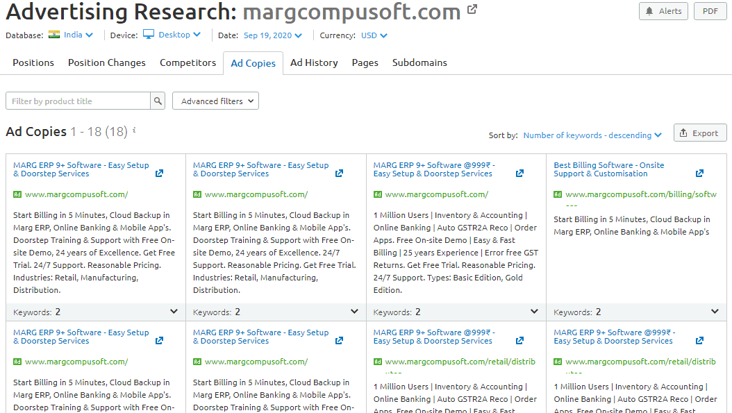Click external link icon of second-row fourth card
This screenshot has width=732, height=413.
pyautogui.click(x=699, y=341)
